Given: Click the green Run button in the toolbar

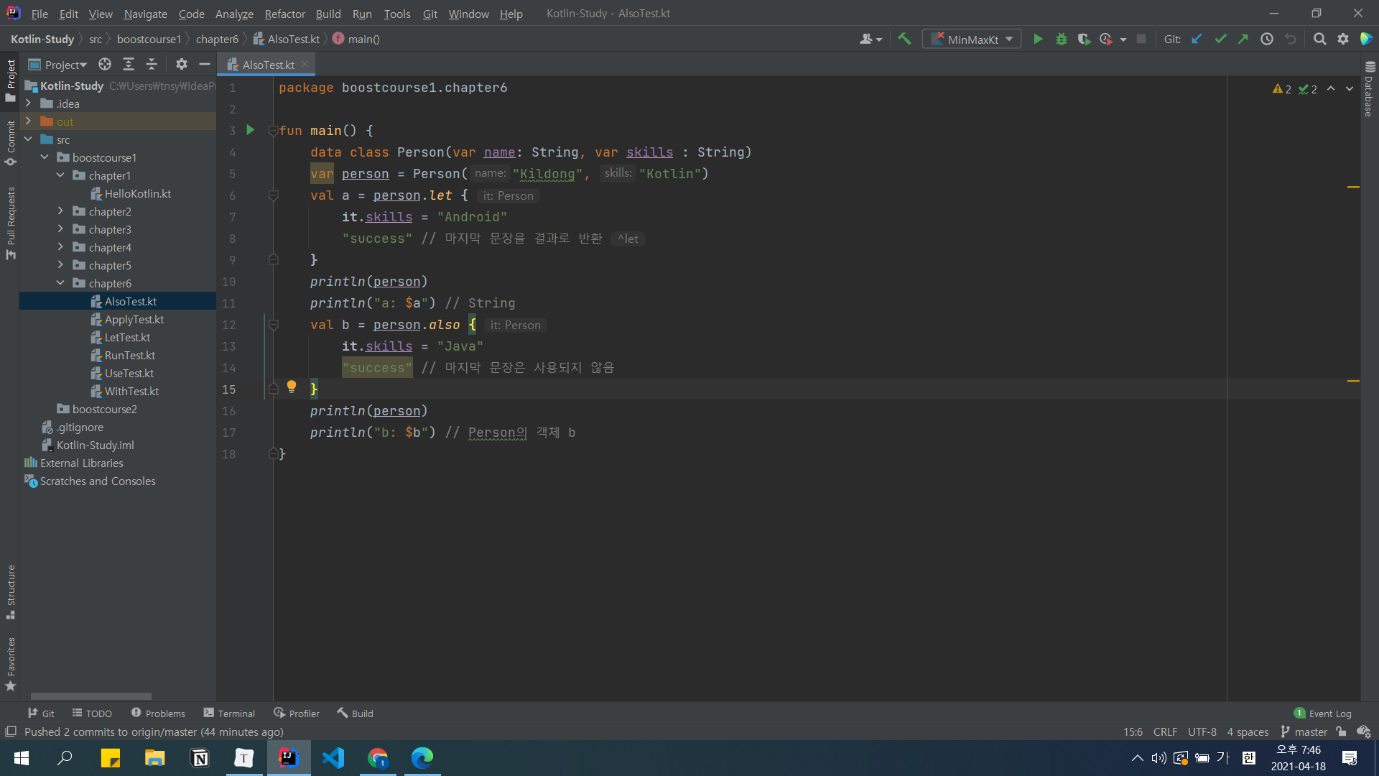Looking at the screenshot, I should click(1038, 40).
